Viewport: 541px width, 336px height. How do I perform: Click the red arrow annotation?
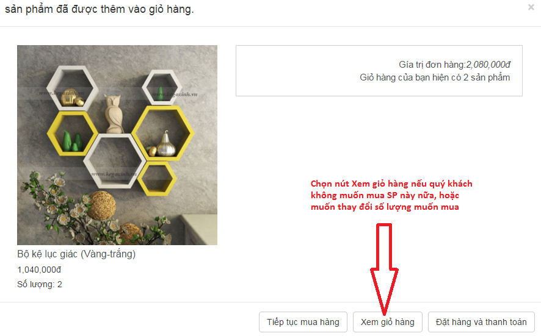[x=384, y=269]
